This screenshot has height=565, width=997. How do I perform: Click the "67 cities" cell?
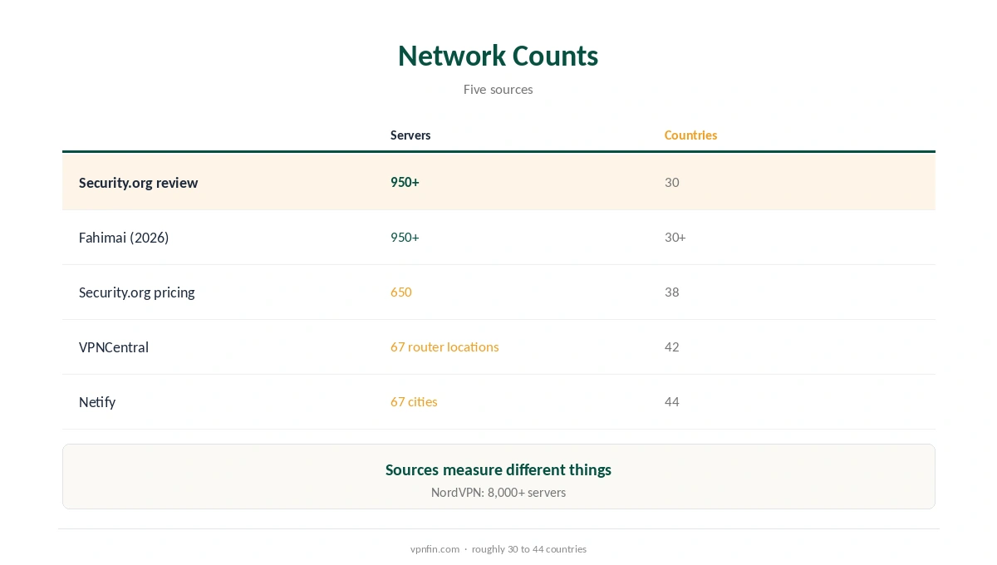[414, 401]
